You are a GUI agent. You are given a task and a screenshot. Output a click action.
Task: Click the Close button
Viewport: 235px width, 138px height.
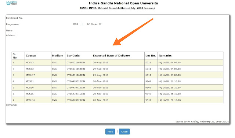pyautogui.click(x=124, y=131)
